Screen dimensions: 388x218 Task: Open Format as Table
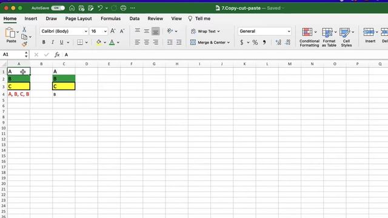point(329,37)
